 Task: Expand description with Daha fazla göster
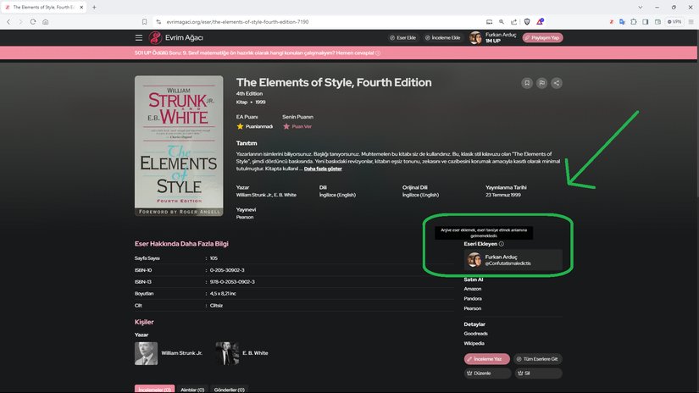tap(323, 169)
